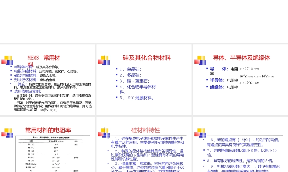
Task: Click the logo beside 硅及其化合物材料 title
Action: [x=104, y=60]
